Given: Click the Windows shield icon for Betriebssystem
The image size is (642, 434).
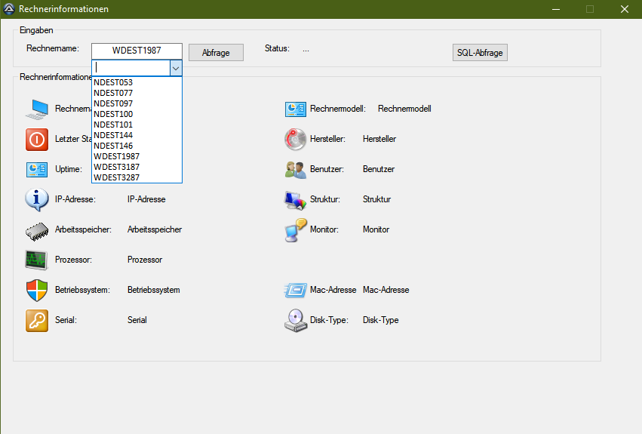Looking at the screenshot, I should pyautogui.click(x=36, y=290).
